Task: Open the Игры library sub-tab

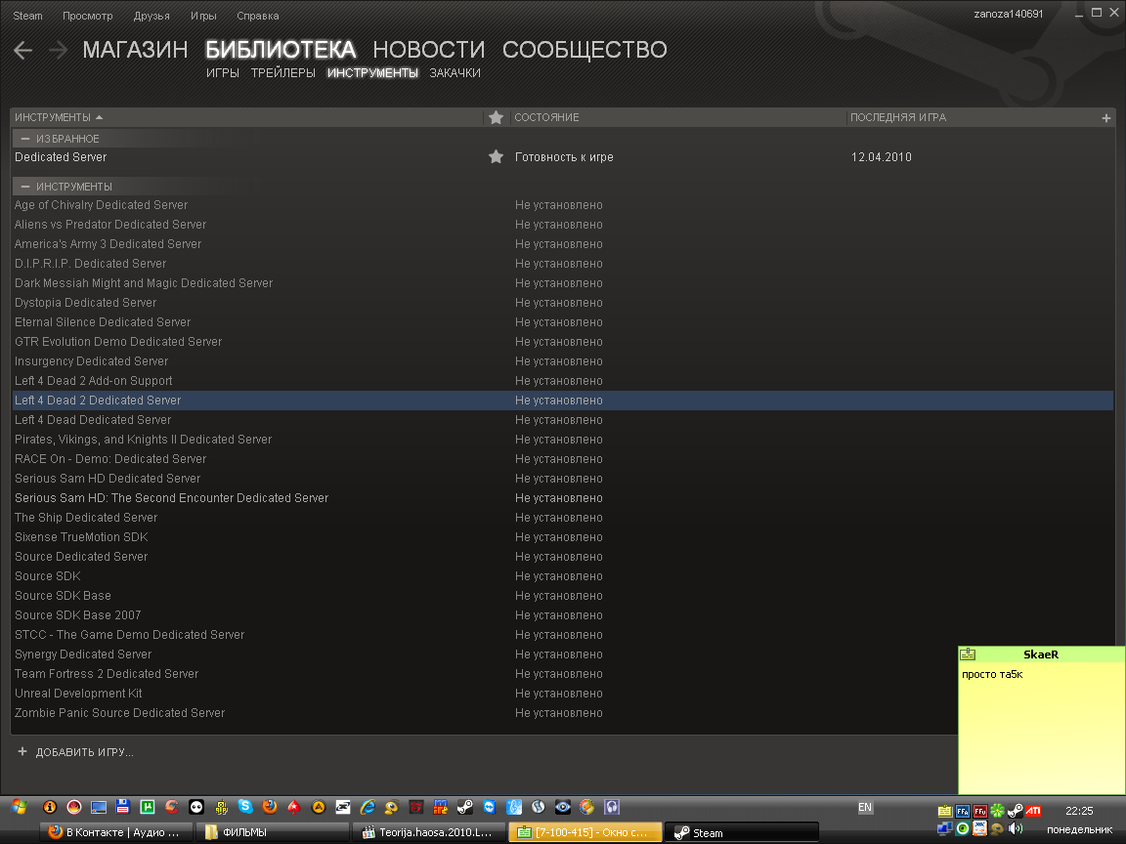Action: [x=223, y=73]
